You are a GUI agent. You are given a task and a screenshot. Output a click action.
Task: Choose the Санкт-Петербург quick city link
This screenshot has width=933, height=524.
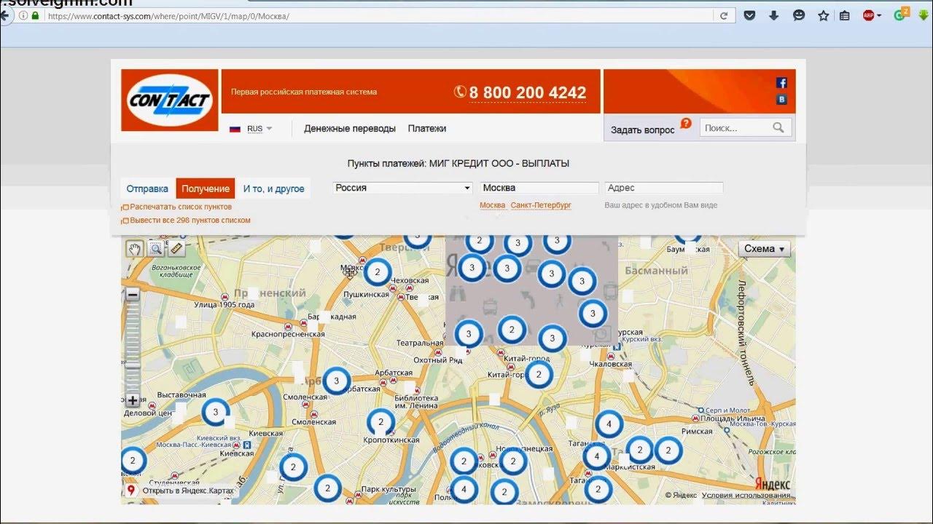541,205
